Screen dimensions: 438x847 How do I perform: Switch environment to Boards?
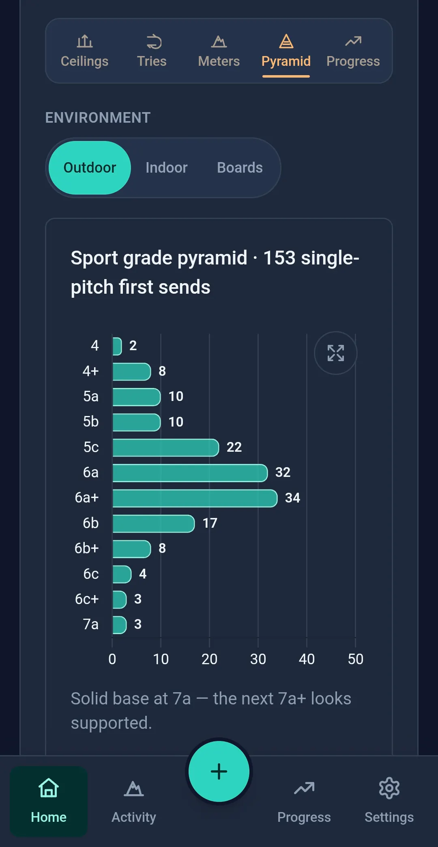[240, 168]
